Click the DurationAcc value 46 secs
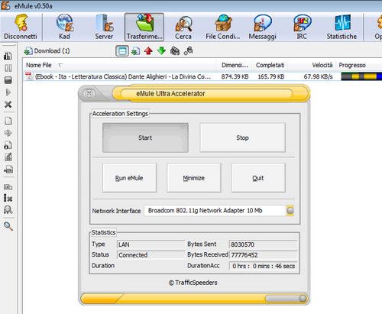 coord(264,266)
